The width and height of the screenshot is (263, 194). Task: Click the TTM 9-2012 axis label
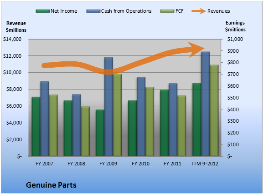(205, 164)
